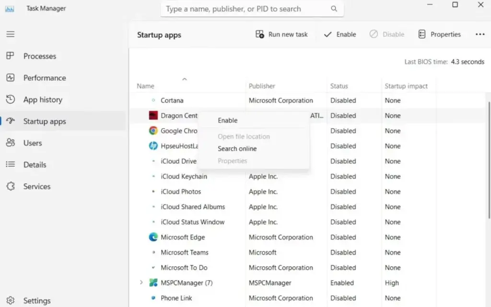Switch to the Users page
Image resolution: width=491 pixels, height=307 pixels.
click(32, 143)
